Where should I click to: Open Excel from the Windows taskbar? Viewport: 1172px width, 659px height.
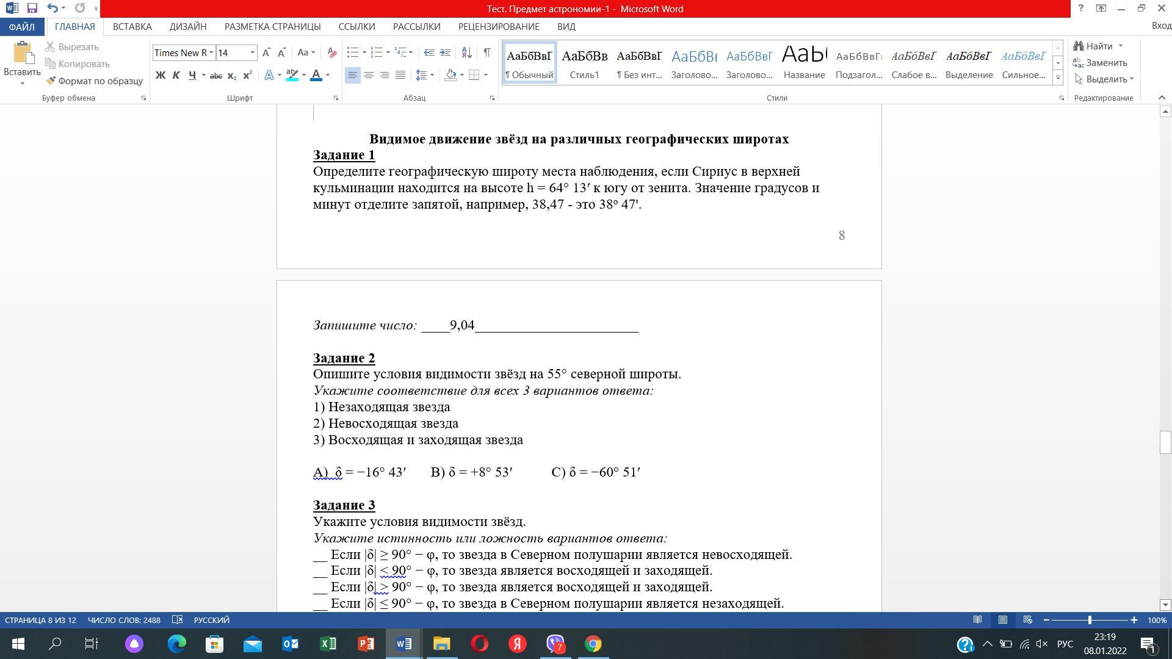pos(328,644)
